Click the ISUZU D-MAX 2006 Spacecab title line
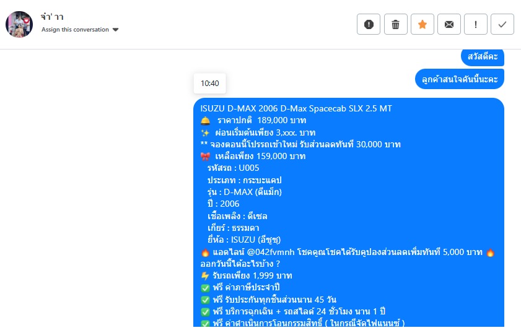Viewport: 521px width, 333px height. point(296,108)
